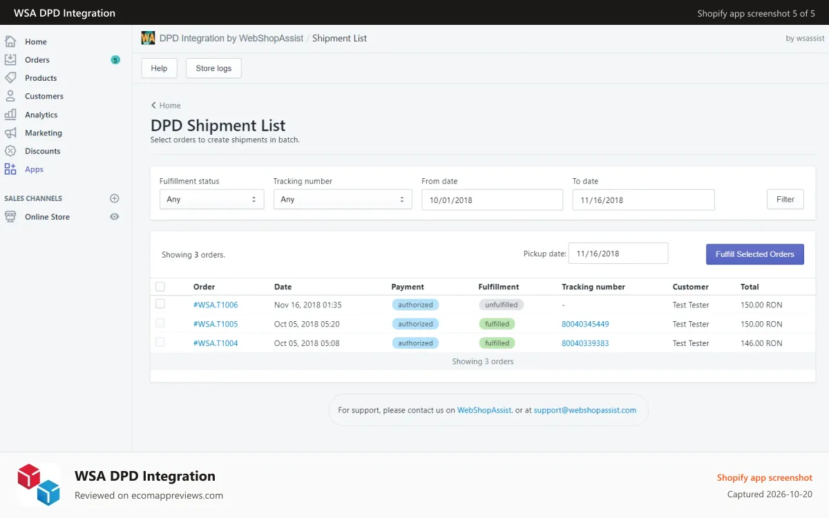829x518 pixels.
Task: View Online Store using the eye icon
Action: pos(115,217)
